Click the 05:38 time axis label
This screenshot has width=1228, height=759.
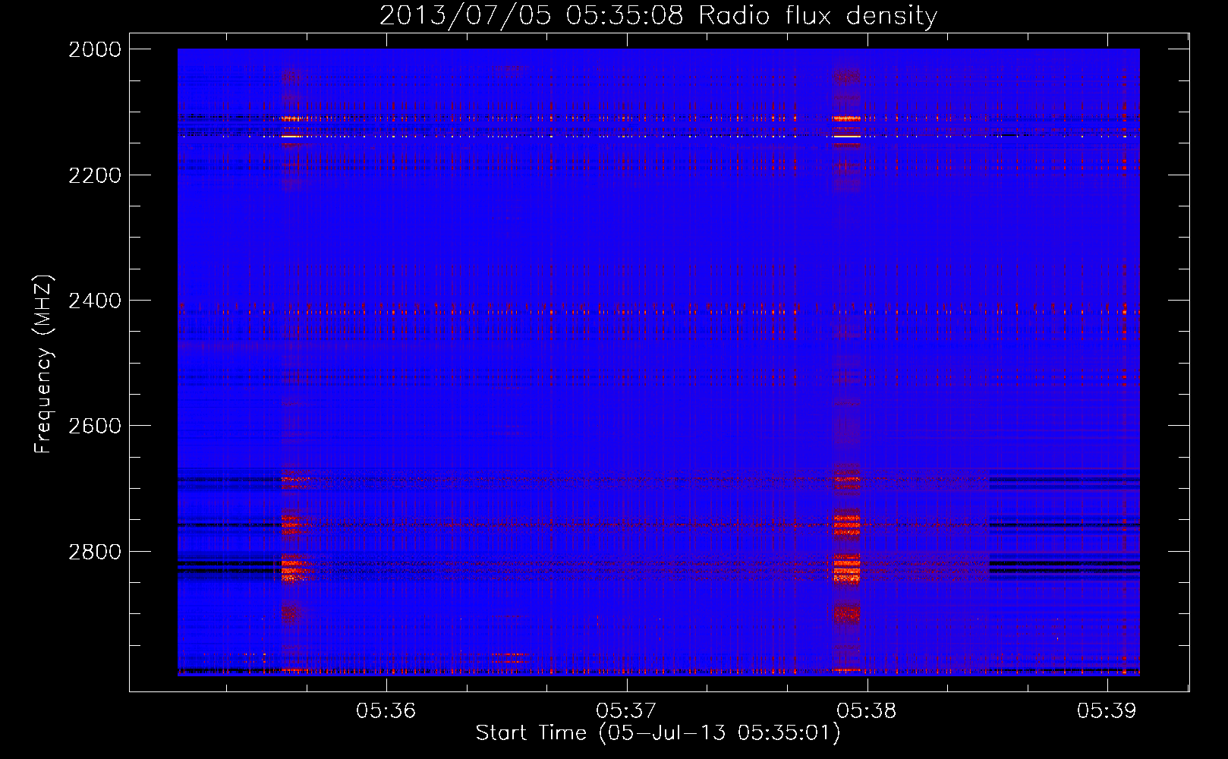pyautogui.click(x=867, y=710)
